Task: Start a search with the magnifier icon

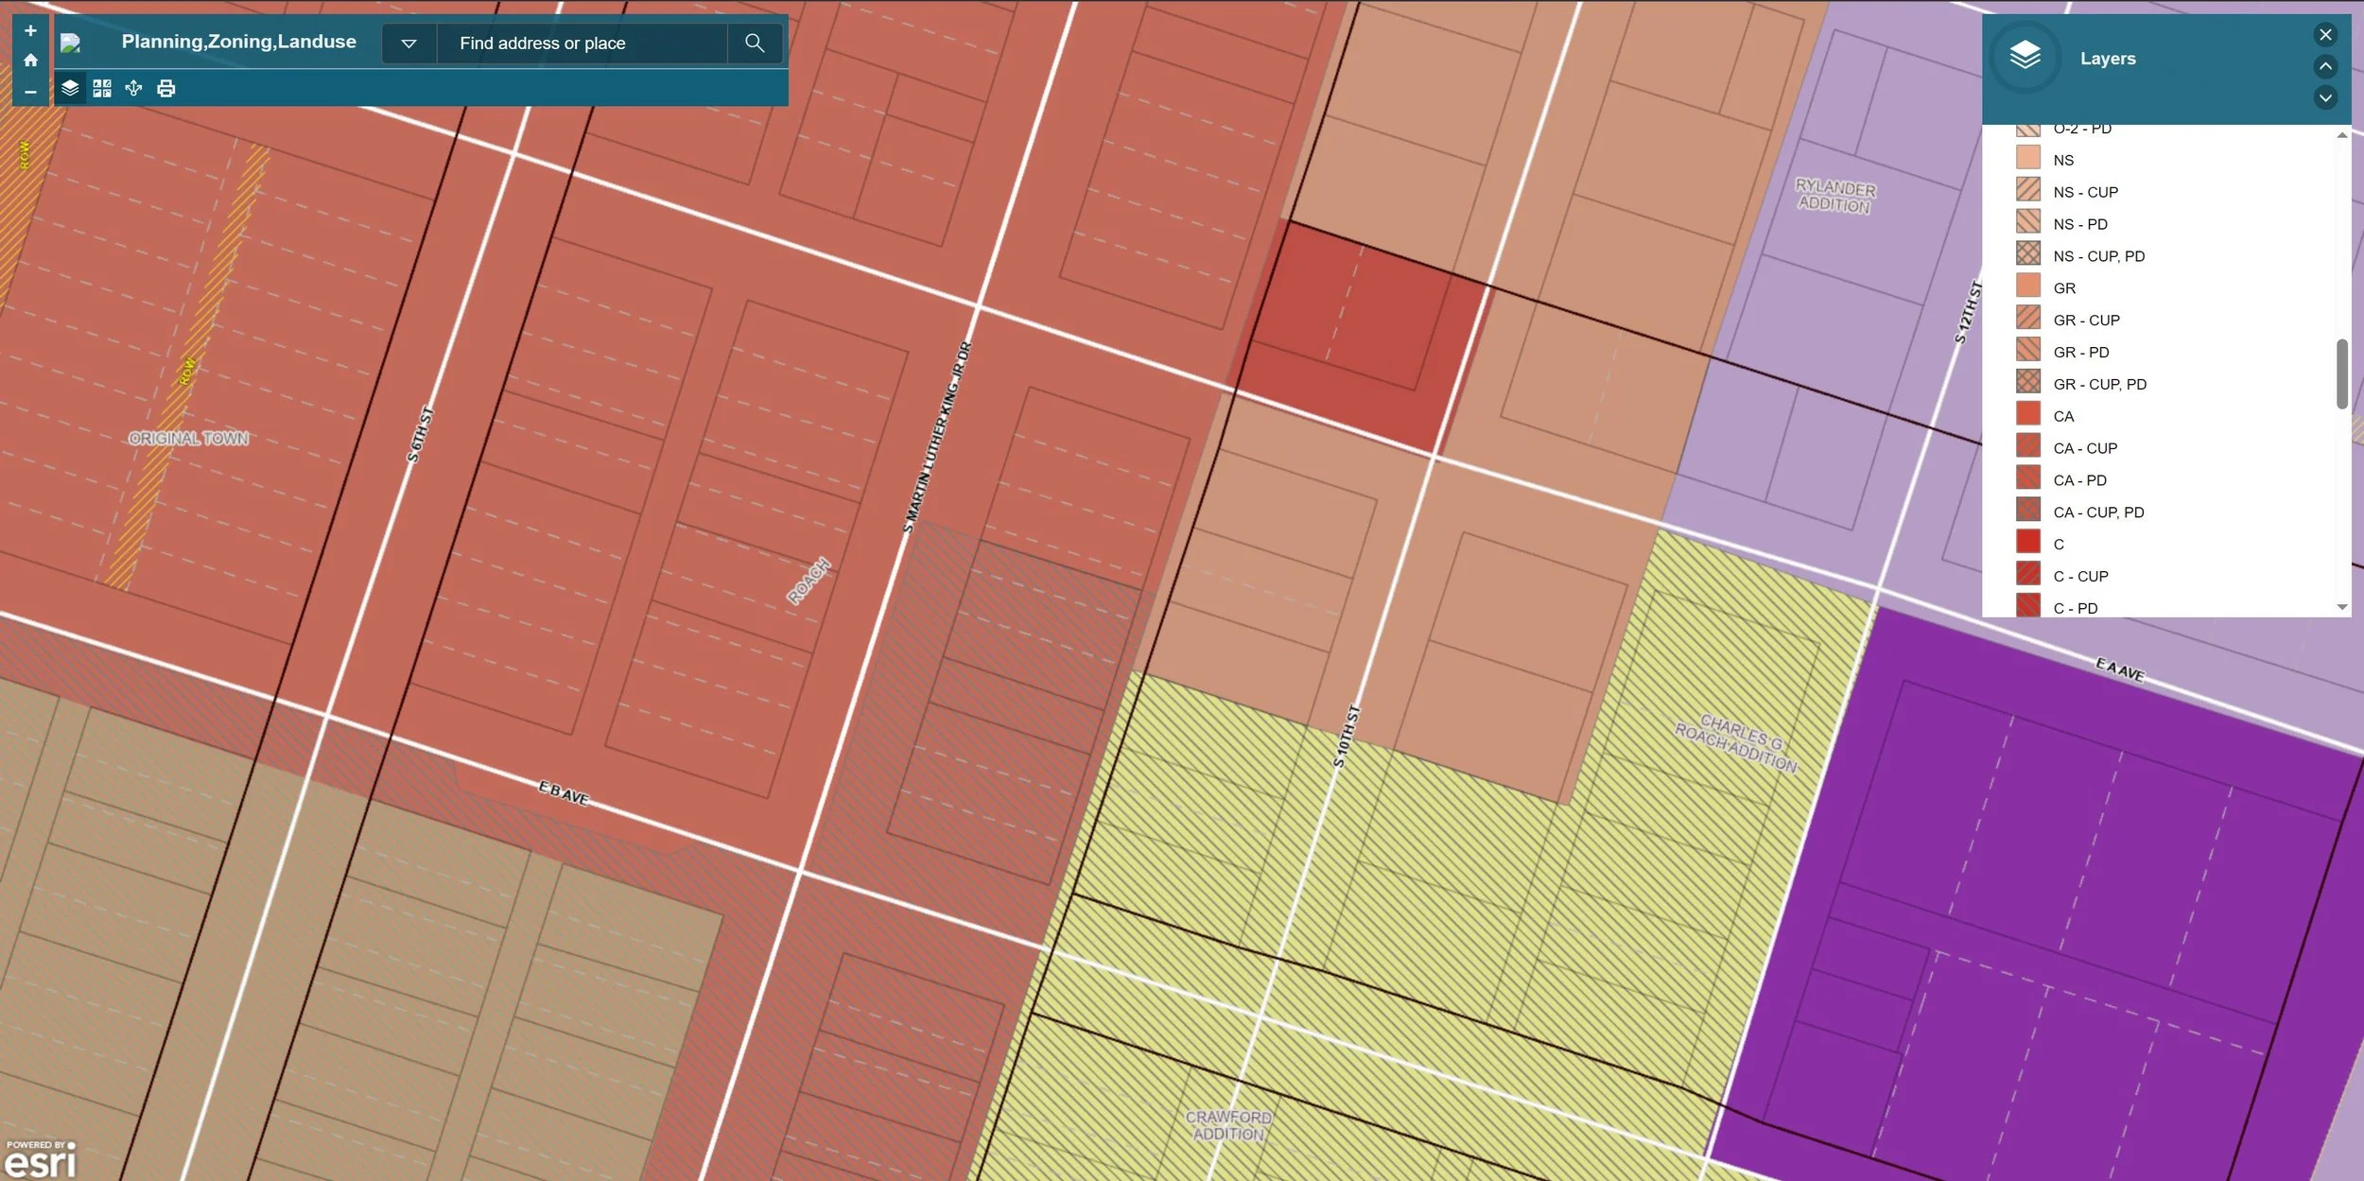Action: [754, 43]
